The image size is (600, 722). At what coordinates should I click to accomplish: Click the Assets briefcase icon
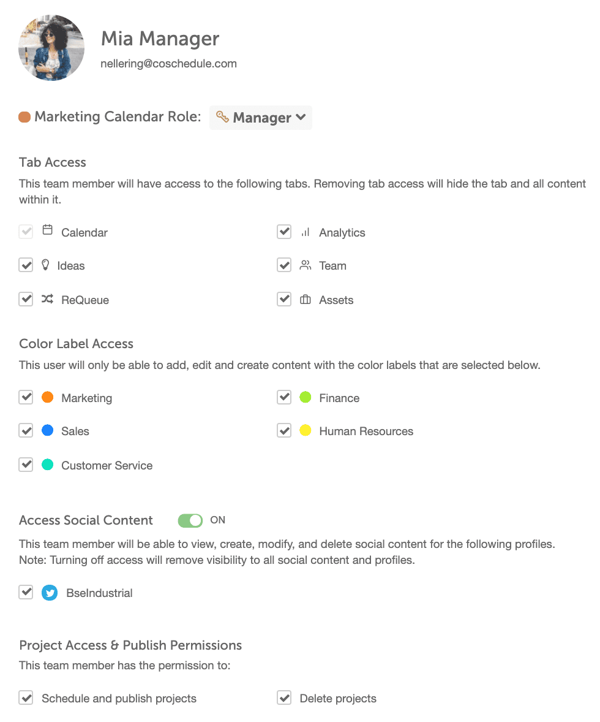[x=305, y=300]
